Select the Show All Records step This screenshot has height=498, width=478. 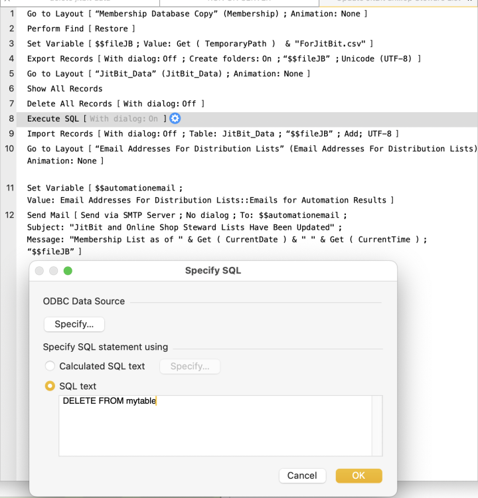tap(64, 88)
